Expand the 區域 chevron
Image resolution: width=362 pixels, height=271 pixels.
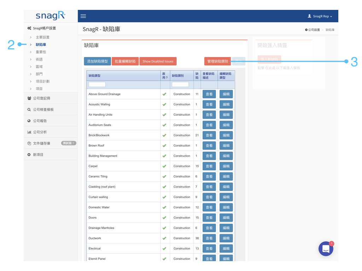click(31, 67)
